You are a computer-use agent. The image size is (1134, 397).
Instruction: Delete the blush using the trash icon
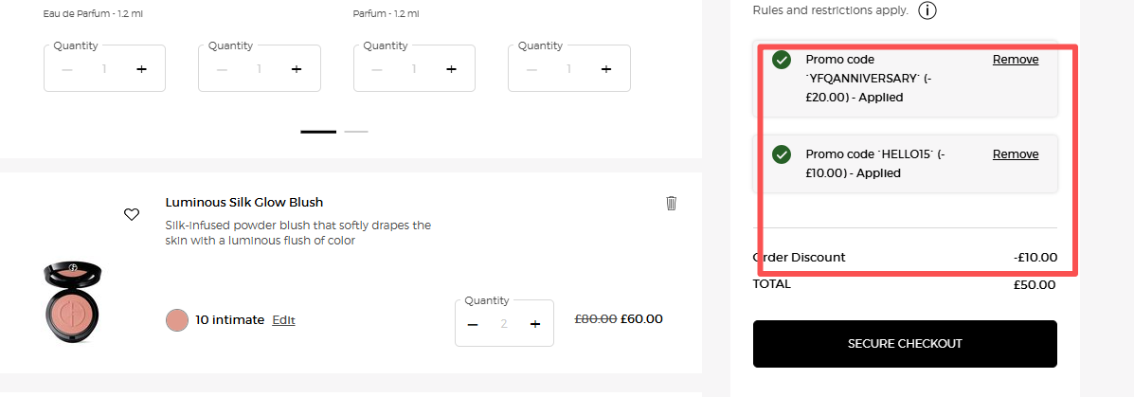pyautogui.click(x=672, y=203)
